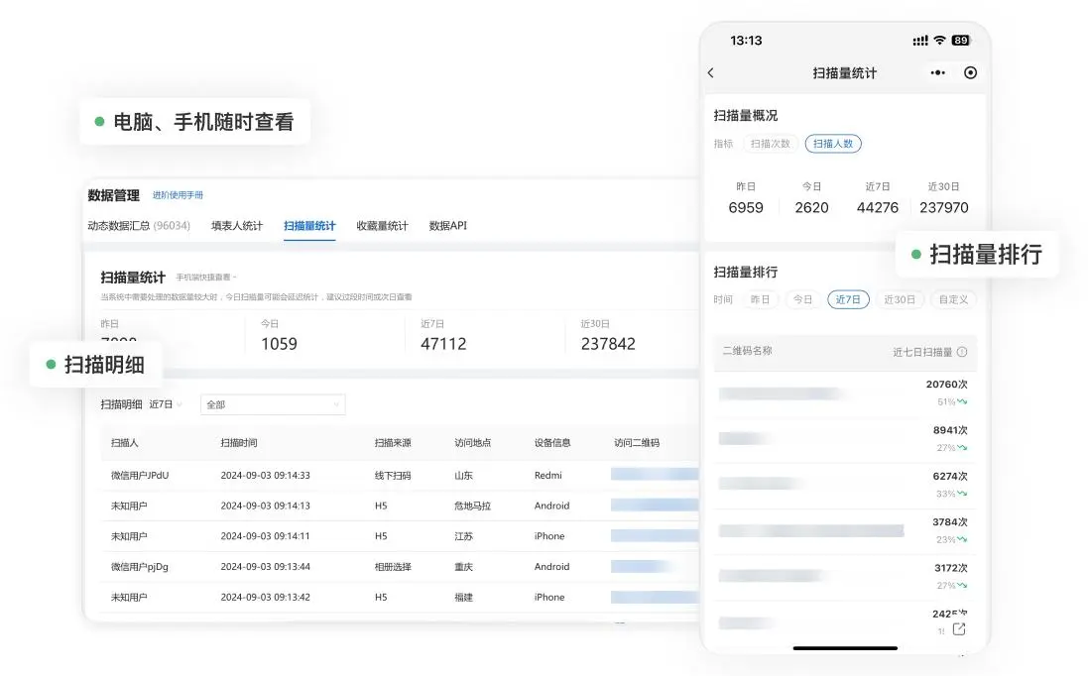This screenshot has height=676, width=1088.
Task: Choose 昨日 in ranking time filter
Action: coord(761,299)
